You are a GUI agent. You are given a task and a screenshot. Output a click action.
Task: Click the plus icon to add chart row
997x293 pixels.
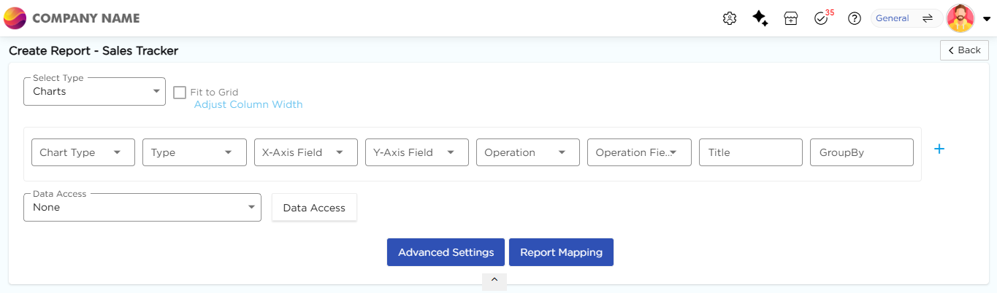click(939, 149)
